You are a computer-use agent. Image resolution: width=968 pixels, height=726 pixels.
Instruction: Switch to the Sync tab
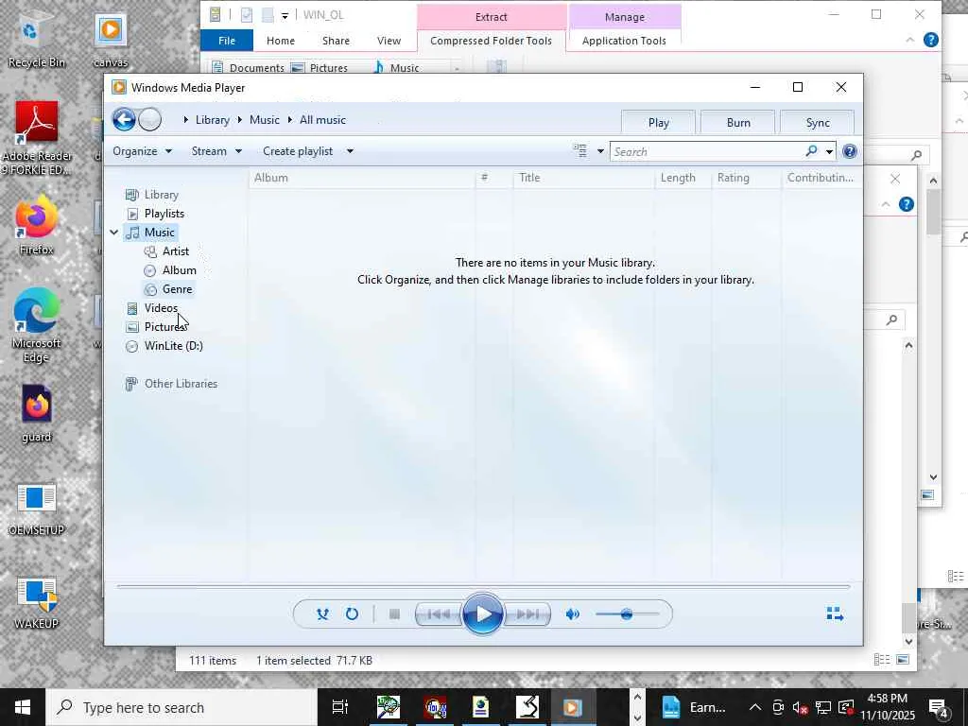(818, 123)
